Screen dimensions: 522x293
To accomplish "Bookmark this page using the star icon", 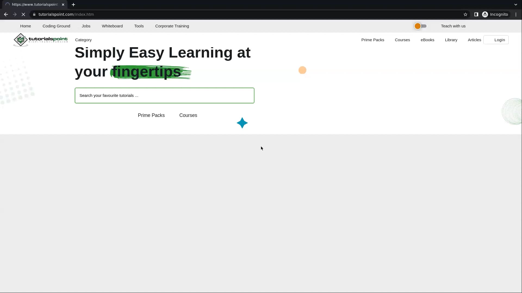I will (465, 14).
